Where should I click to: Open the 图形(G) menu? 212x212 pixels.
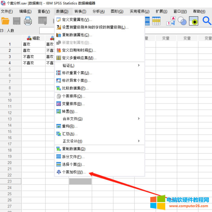coord(117,12)
